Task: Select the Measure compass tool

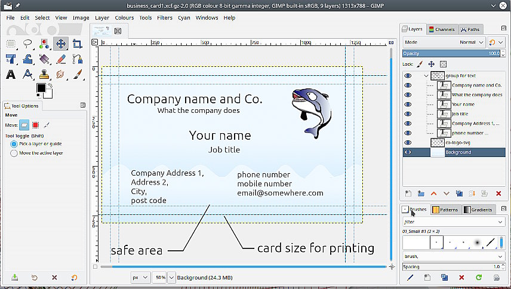Action: click(x=27, y=74)
